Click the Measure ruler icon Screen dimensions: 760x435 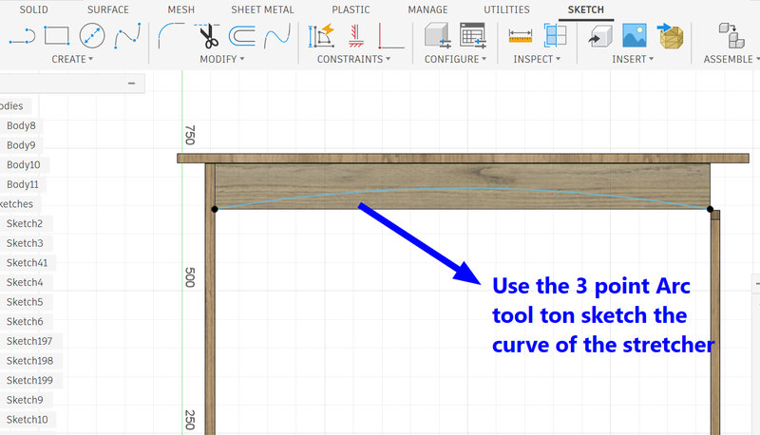pyautogui.click(x=520, y=36)
